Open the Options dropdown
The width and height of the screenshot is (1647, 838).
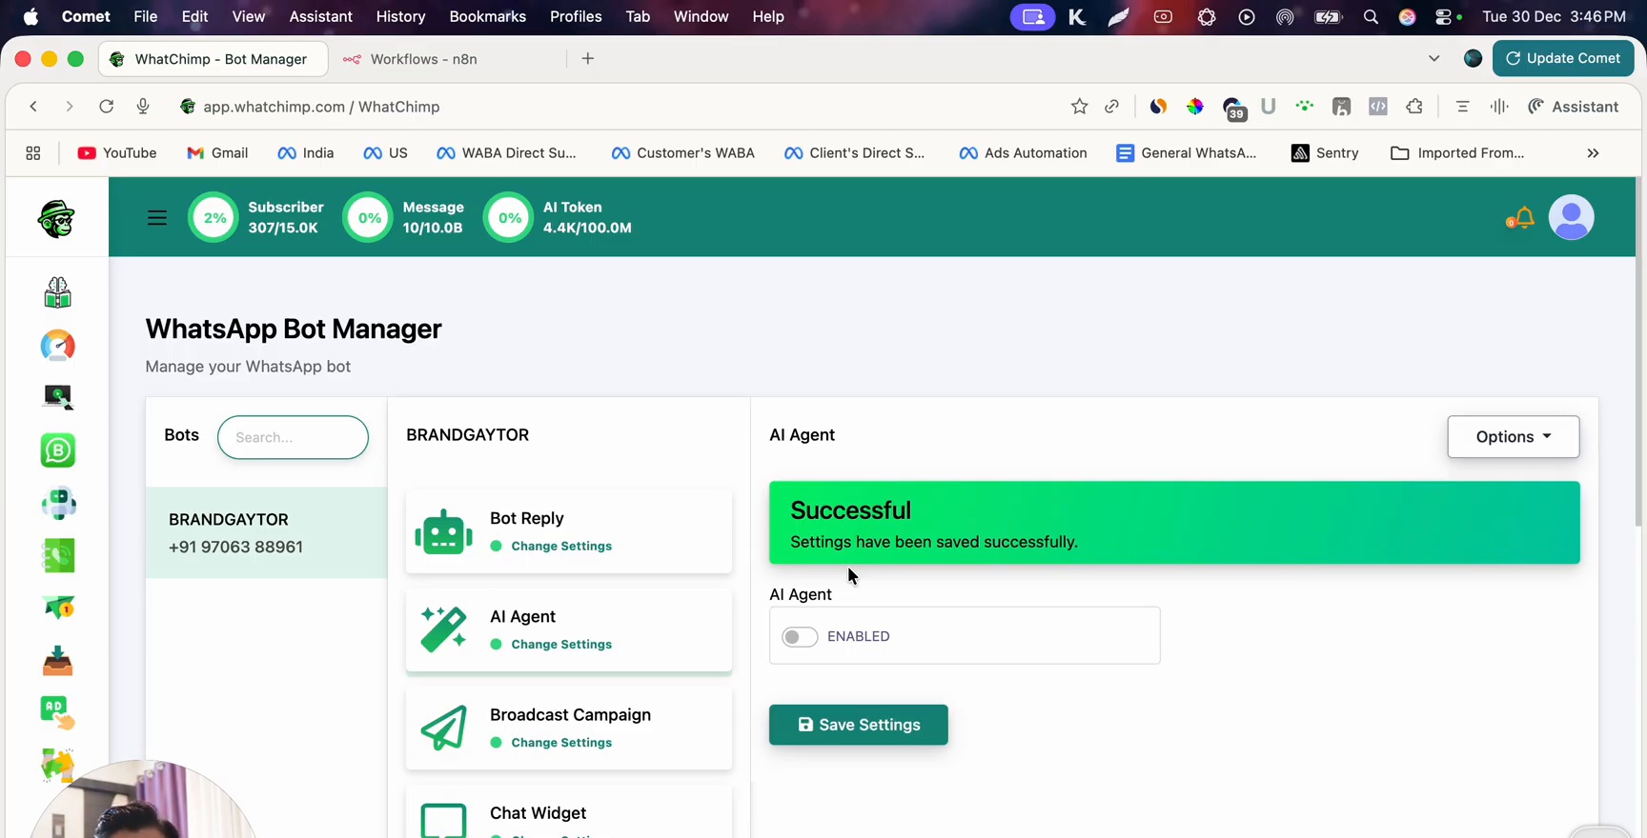(1514, 436)
